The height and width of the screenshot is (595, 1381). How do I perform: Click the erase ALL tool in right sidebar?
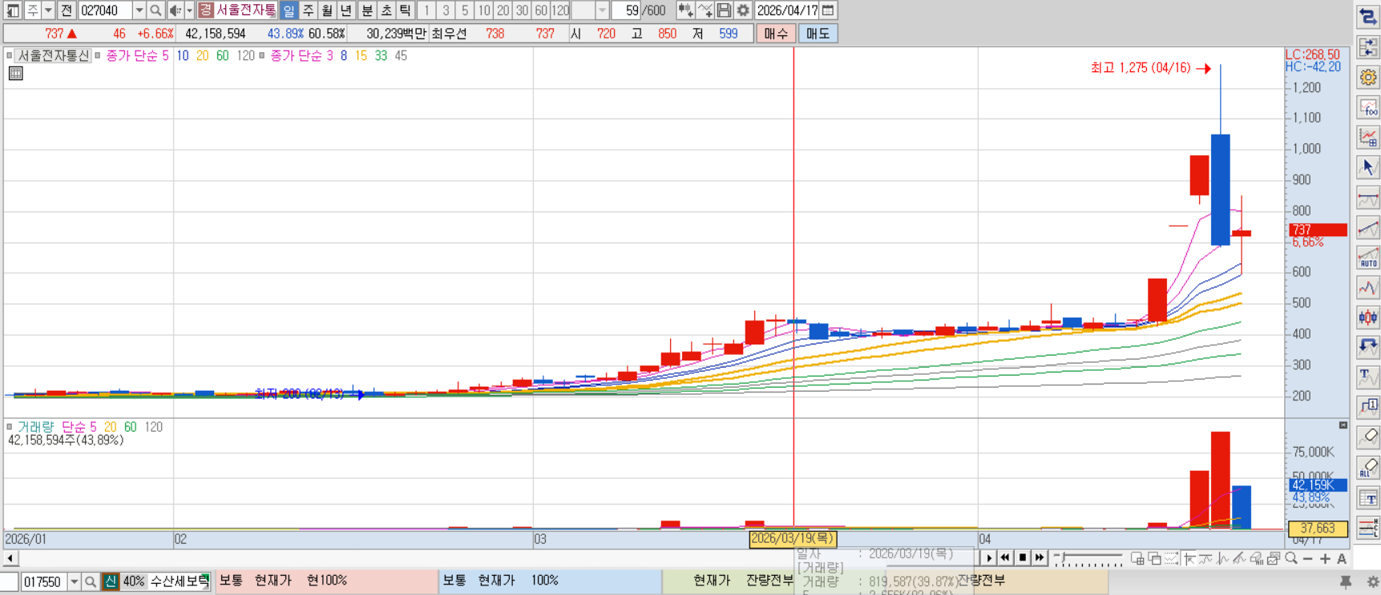coord(1368,468)
